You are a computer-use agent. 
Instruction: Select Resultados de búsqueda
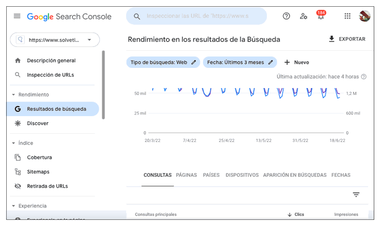pyautogui.click(x=53, y=109)
